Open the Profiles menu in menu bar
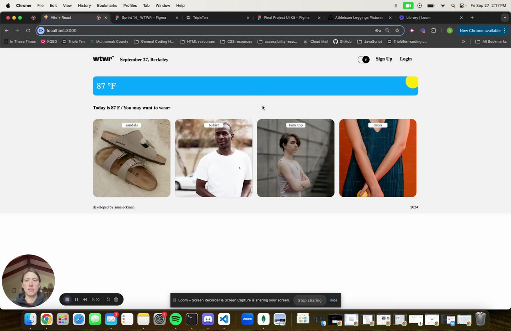The height and width of the screenshot is (331, 511). pyautogui.click(x=130, y=6)
